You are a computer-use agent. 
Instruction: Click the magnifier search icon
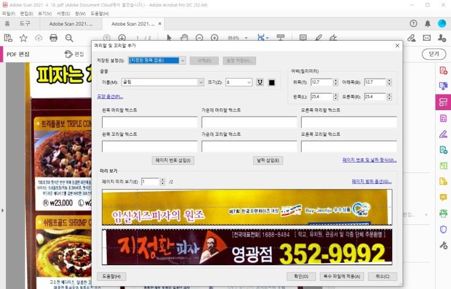[x=69, y=38]
